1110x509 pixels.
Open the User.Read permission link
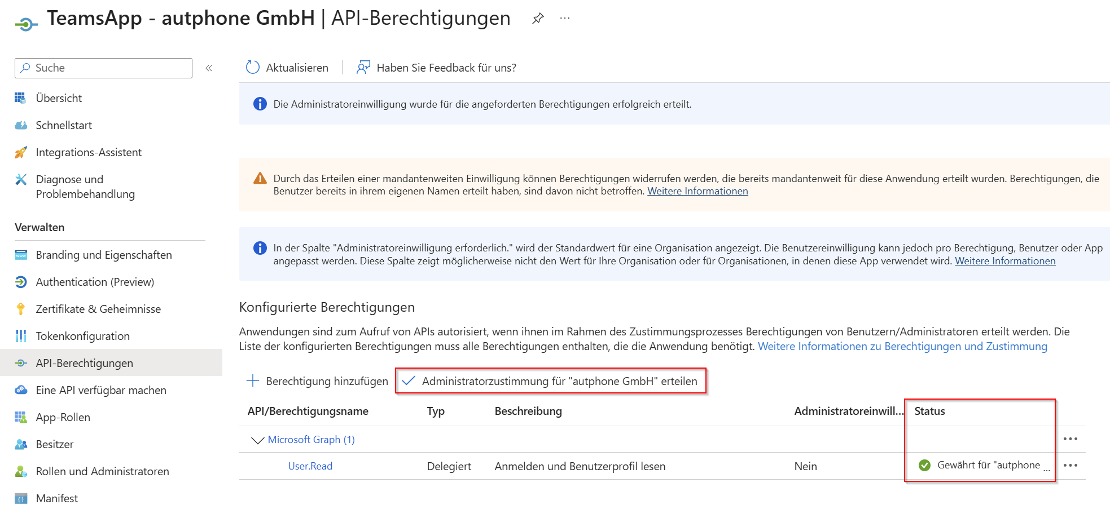(x=310, y=466)
